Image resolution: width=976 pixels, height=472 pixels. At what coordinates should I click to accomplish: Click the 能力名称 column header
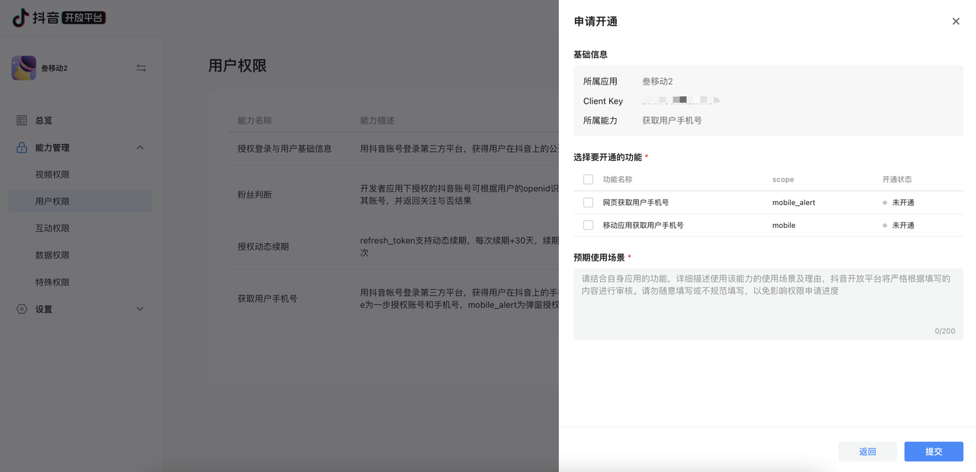[x=255, y=120]
